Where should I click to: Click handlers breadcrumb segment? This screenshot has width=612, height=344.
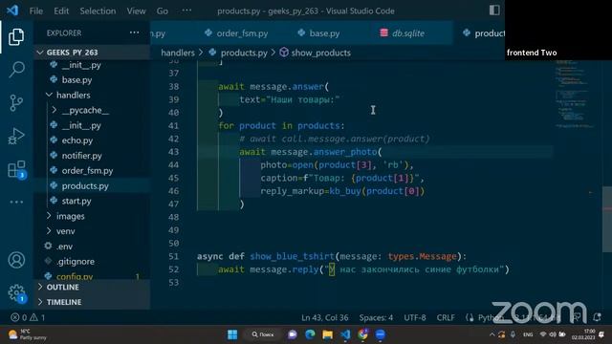coord(178,53)
